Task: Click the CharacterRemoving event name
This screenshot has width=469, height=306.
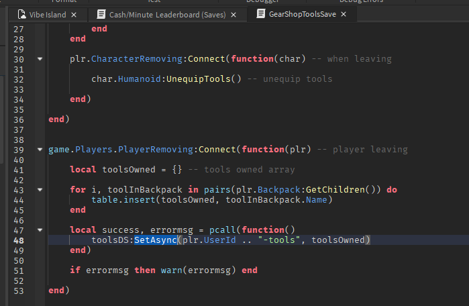Action: (137, 59)
